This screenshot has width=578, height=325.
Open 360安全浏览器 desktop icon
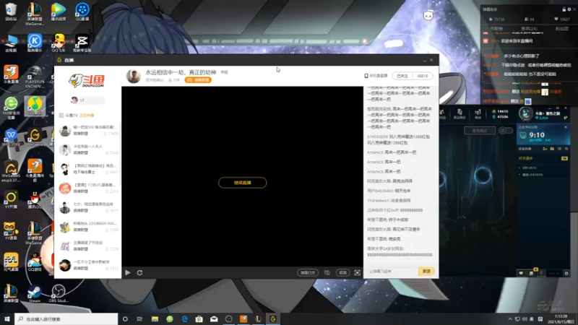coord(11,108)
